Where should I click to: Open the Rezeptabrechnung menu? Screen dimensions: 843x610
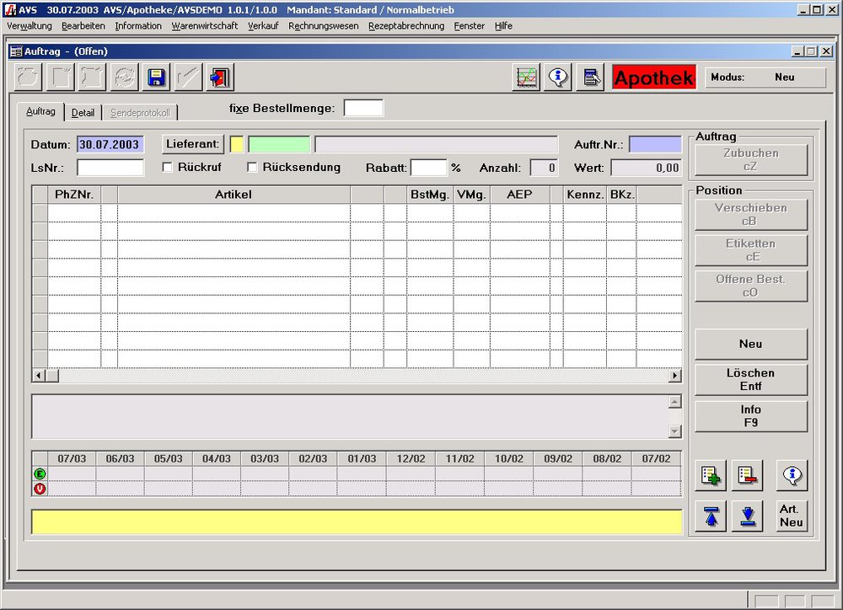click(406, 26)
